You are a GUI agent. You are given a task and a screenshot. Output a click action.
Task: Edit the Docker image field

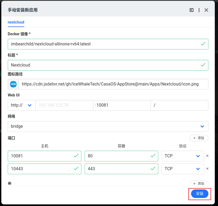click(x=108, y=44)
